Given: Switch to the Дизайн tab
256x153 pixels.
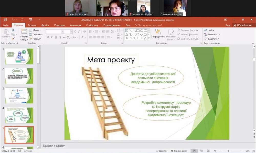Looking at the screenshot, I should pos(45,25).
